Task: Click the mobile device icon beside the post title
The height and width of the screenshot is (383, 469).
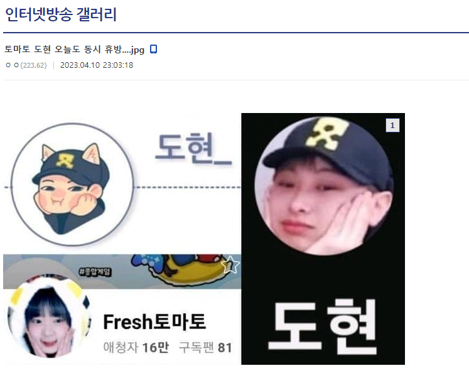Action: click(x=153, y=49)
